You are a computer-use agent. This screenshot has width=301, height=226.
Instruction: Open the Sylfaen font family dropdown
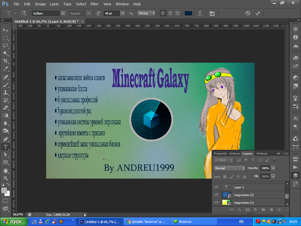[x=63, y=14]
